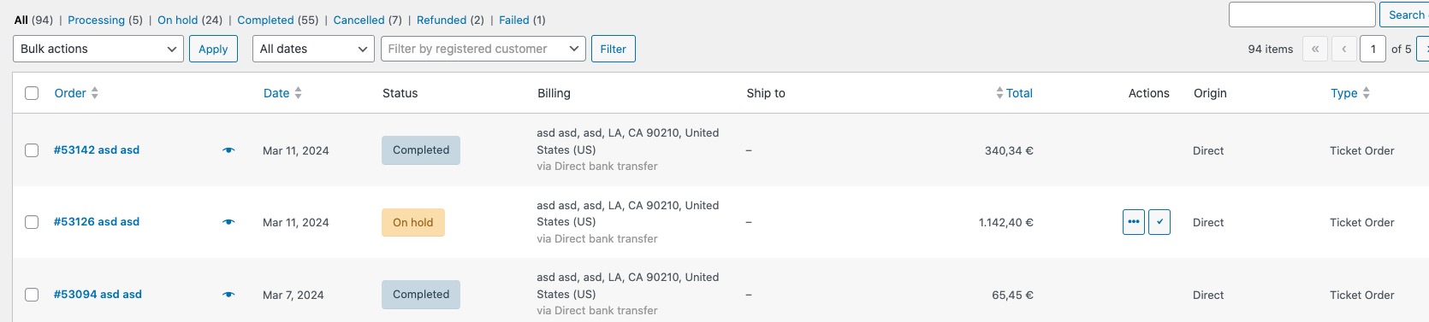1429x322 pixels.
Task: Select all orders checkbox in header
Action: coord(32,93)
